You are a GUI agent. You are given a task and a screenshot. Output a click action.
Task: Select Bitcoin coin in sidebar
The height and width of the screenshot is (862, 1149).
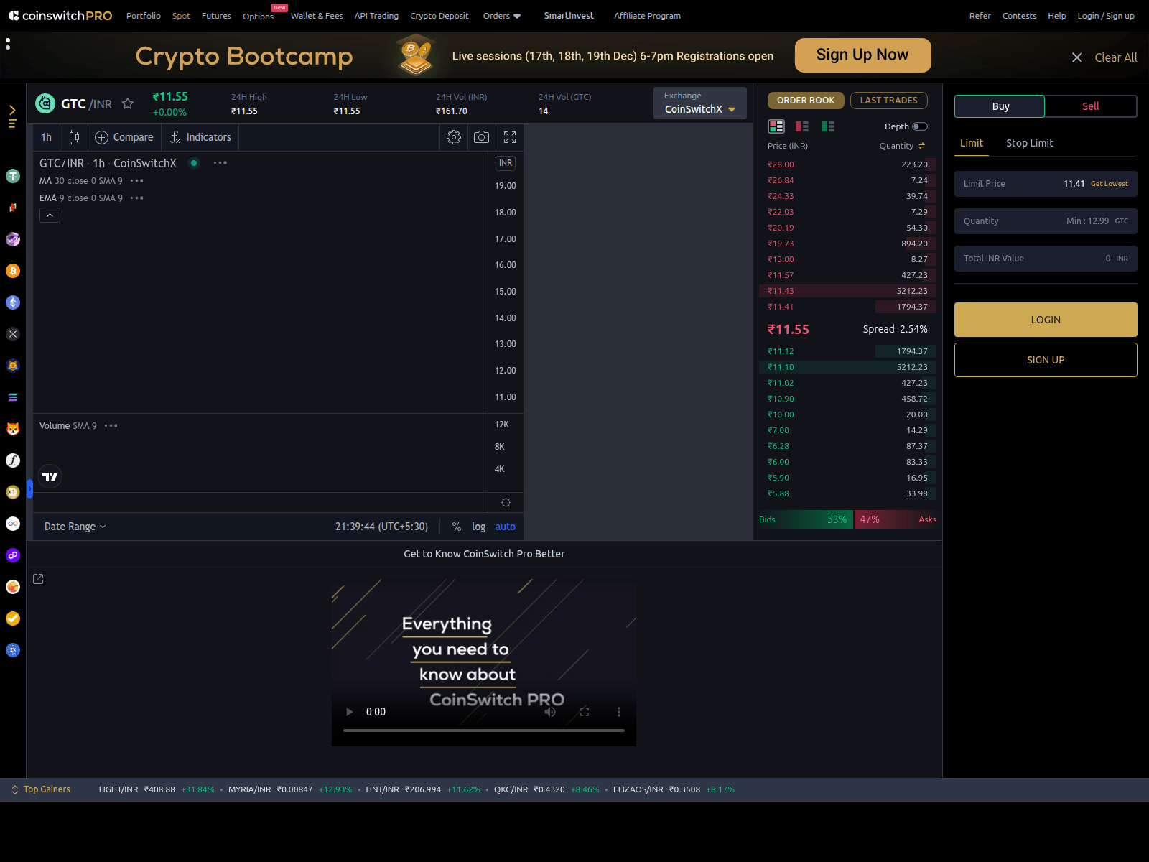pyautogui.click(x=13, y=271)
